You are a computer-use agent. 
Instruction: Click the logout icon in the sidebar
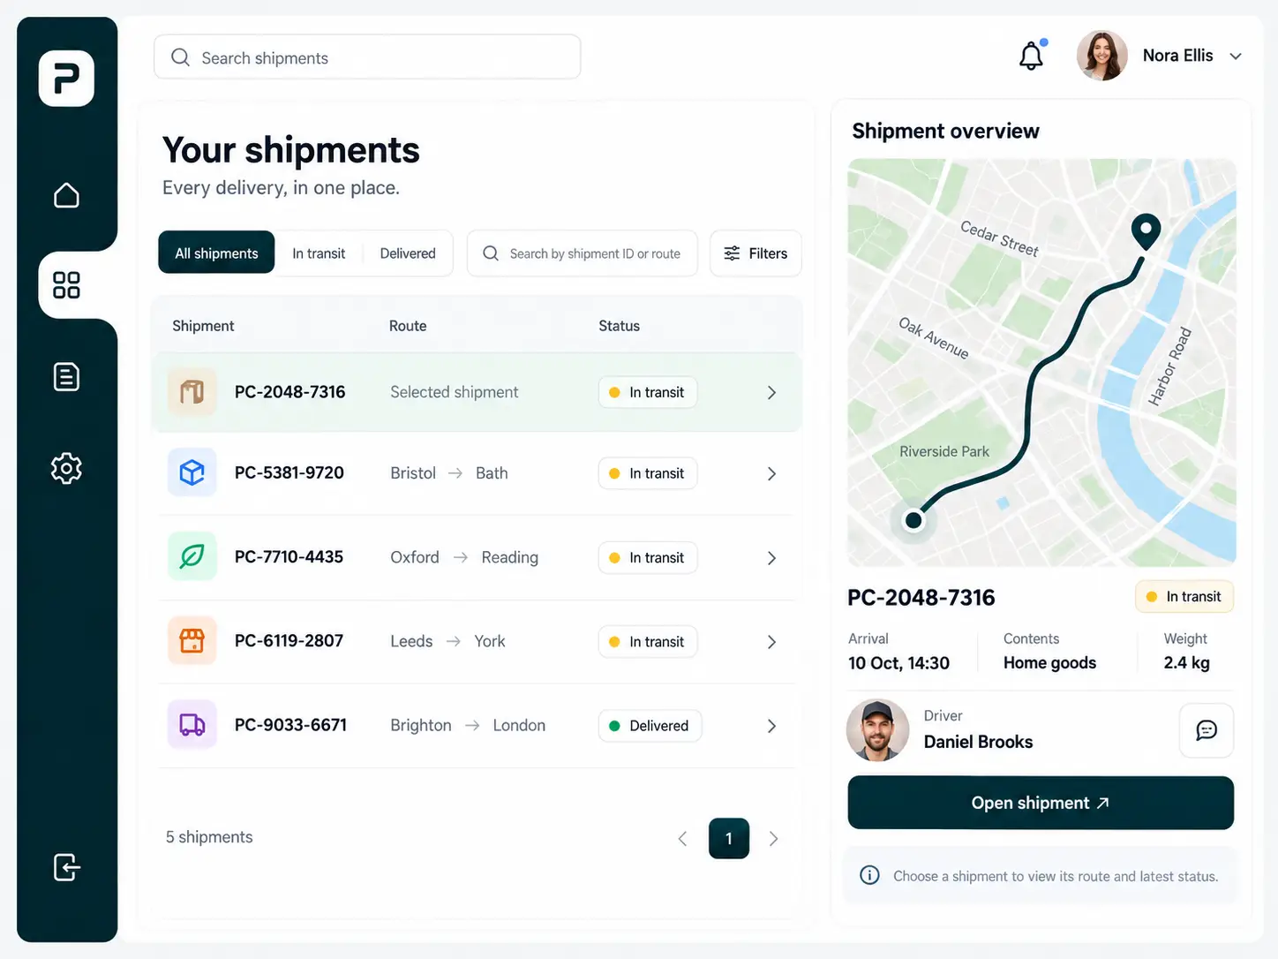(x=66, y=867)
